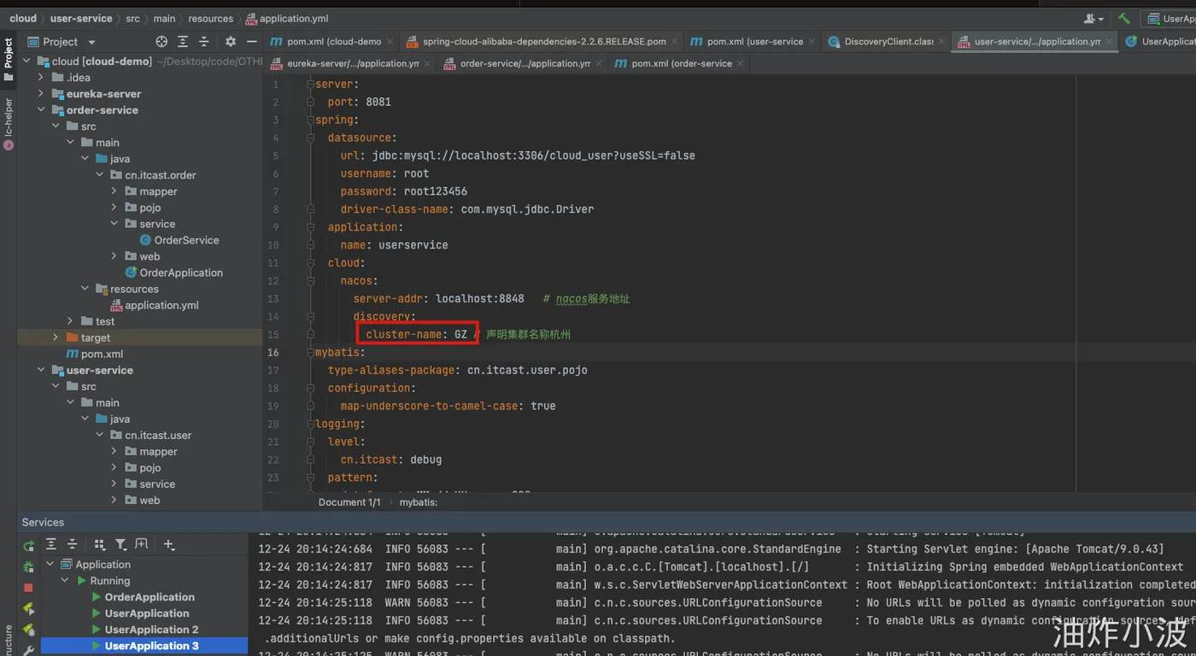Open Project panel settings gear

click(230, 42)
